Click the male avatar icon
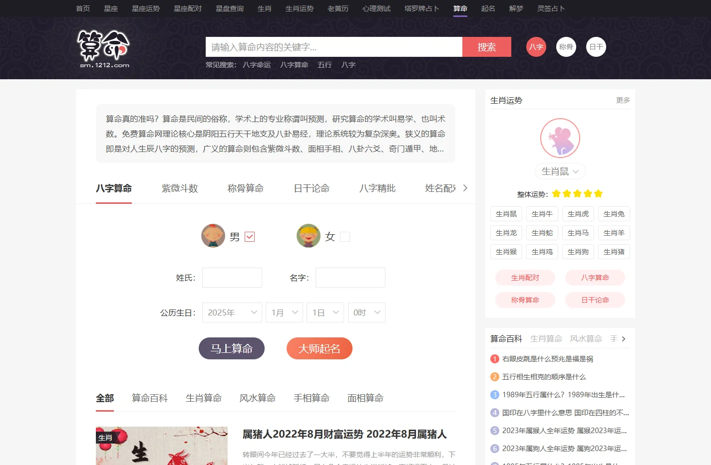This screenshot has height=465, width=711. [x=213, y=236]
